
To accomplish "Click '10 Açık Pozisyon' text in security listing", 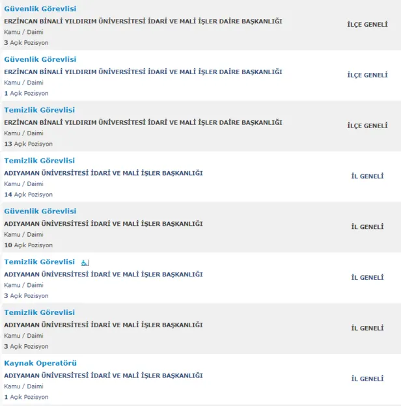I will coord(28,245).
